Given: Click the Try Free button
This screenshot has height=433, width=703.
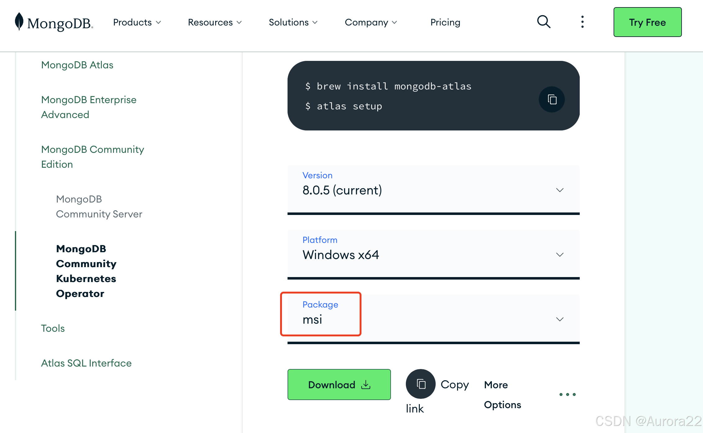Looking at the screenshot, I should [x=647, y=22].
